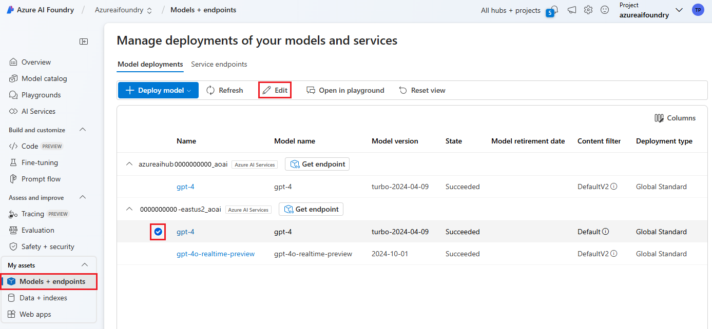Click Edit in the toolbar
The width and height of the screenshot is (712, 329).
[275, 90]
